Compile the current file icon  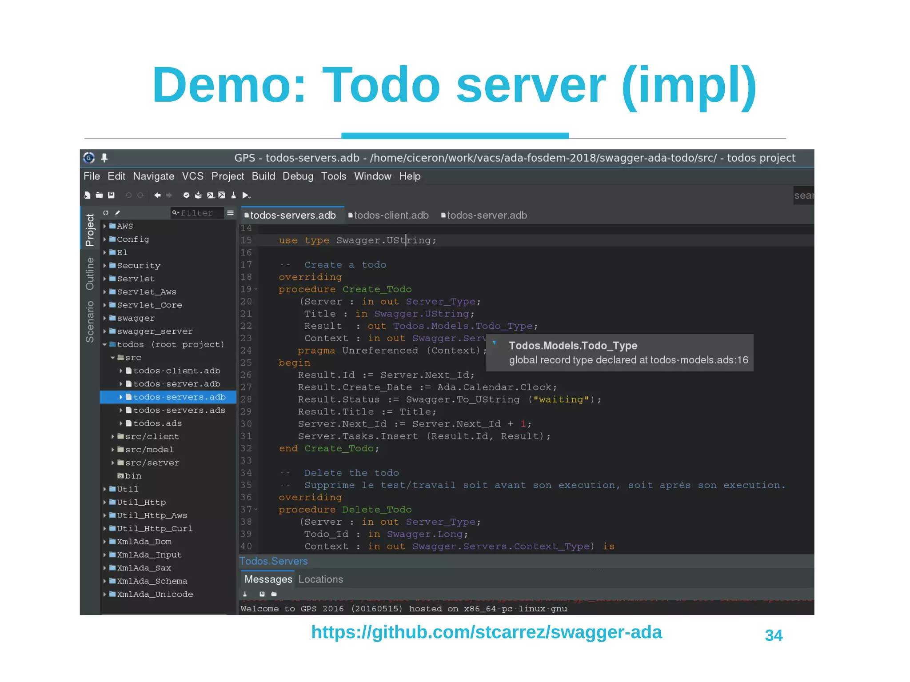(198, 195)
